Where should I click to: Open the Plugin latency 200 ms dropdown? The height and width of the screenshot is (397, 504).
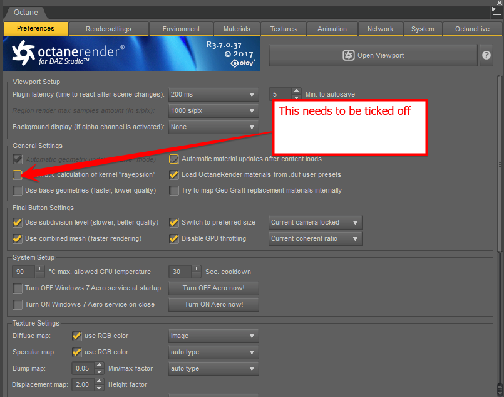click(x=213, y=94)
